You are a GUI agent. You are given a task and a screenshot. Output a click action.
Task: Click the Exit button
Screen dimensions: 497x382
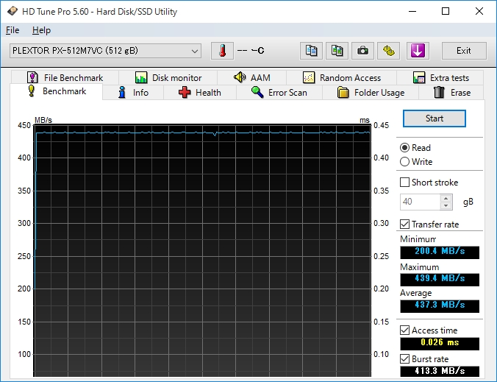pos(464,51)
